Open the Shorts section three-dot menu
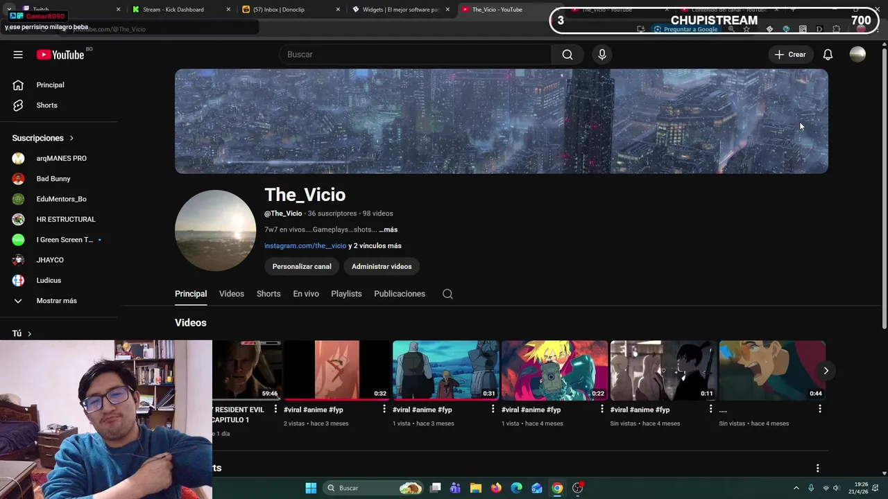The width and height of the screenshot is (888, 499). pos(817,469)
